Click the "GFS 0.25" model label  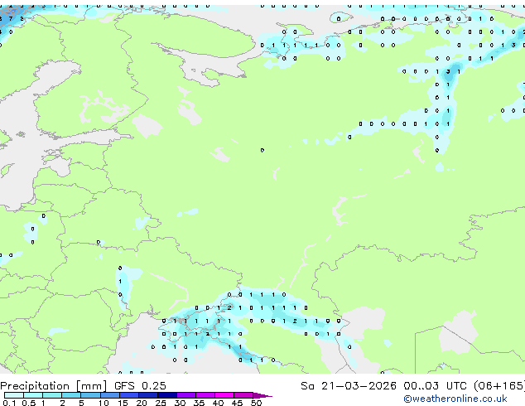(140, 386)
